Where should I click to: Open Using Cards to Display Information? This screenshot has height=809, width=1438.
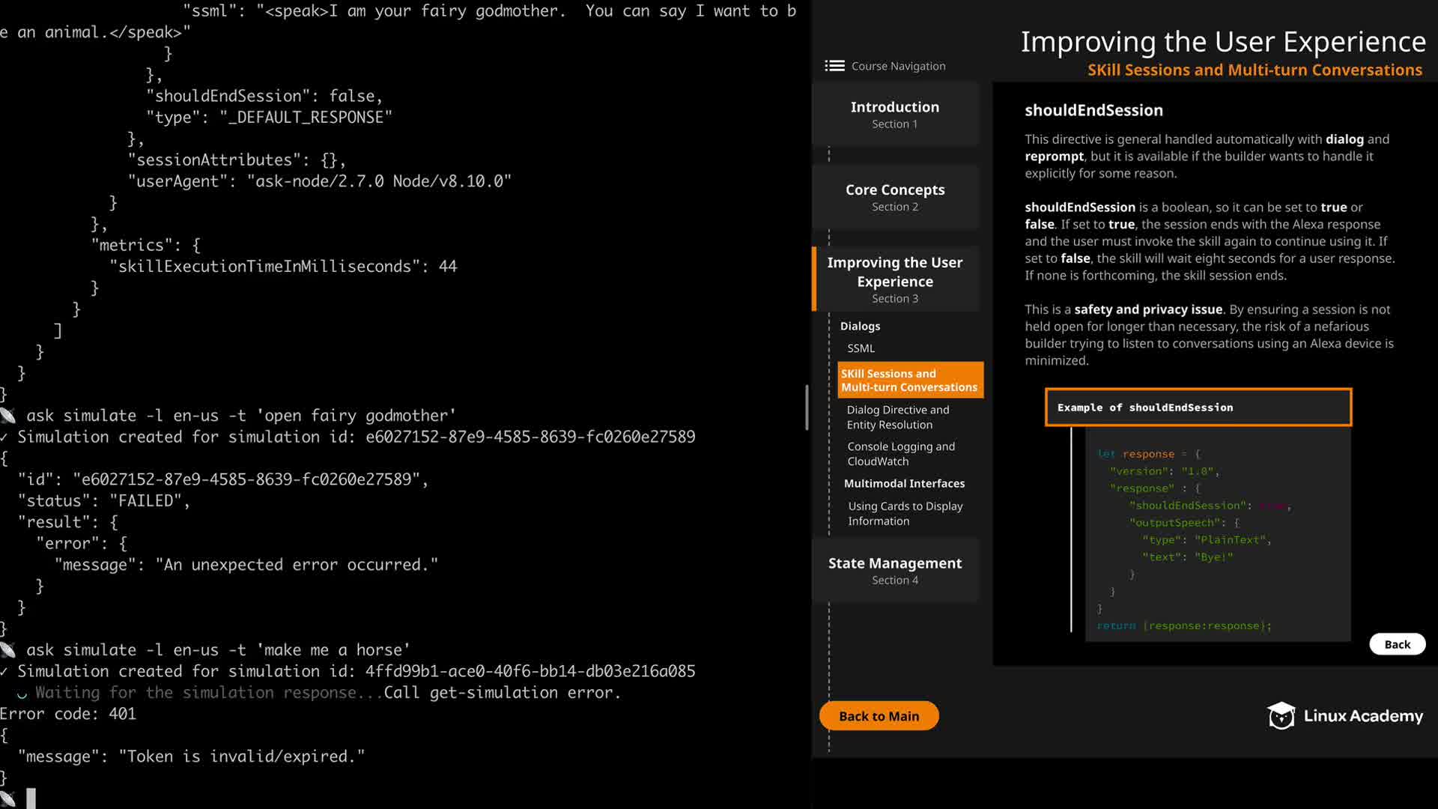click(905, 514)
